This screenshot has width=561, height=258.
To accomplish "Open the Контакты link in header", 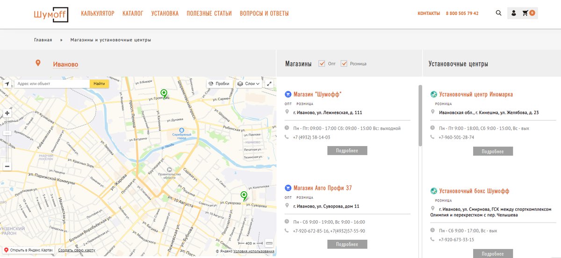I will point(429,14).
